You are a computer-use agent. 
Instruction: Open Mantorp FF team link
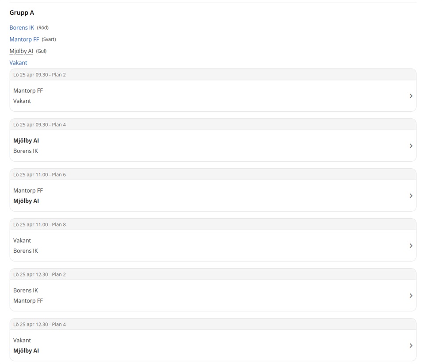click(24, 39)
